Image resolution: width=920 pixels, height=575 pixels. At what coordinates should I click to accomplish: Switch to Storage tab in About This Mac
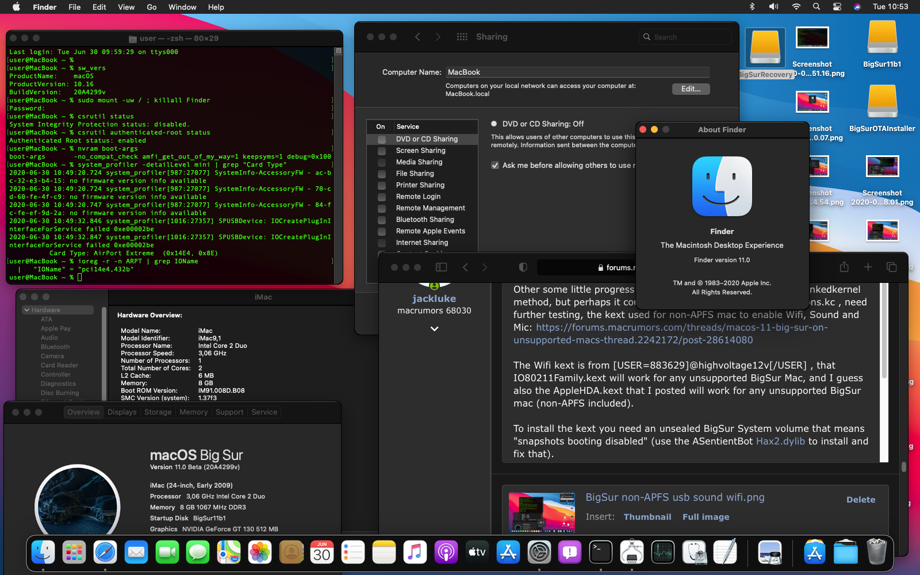158,412
